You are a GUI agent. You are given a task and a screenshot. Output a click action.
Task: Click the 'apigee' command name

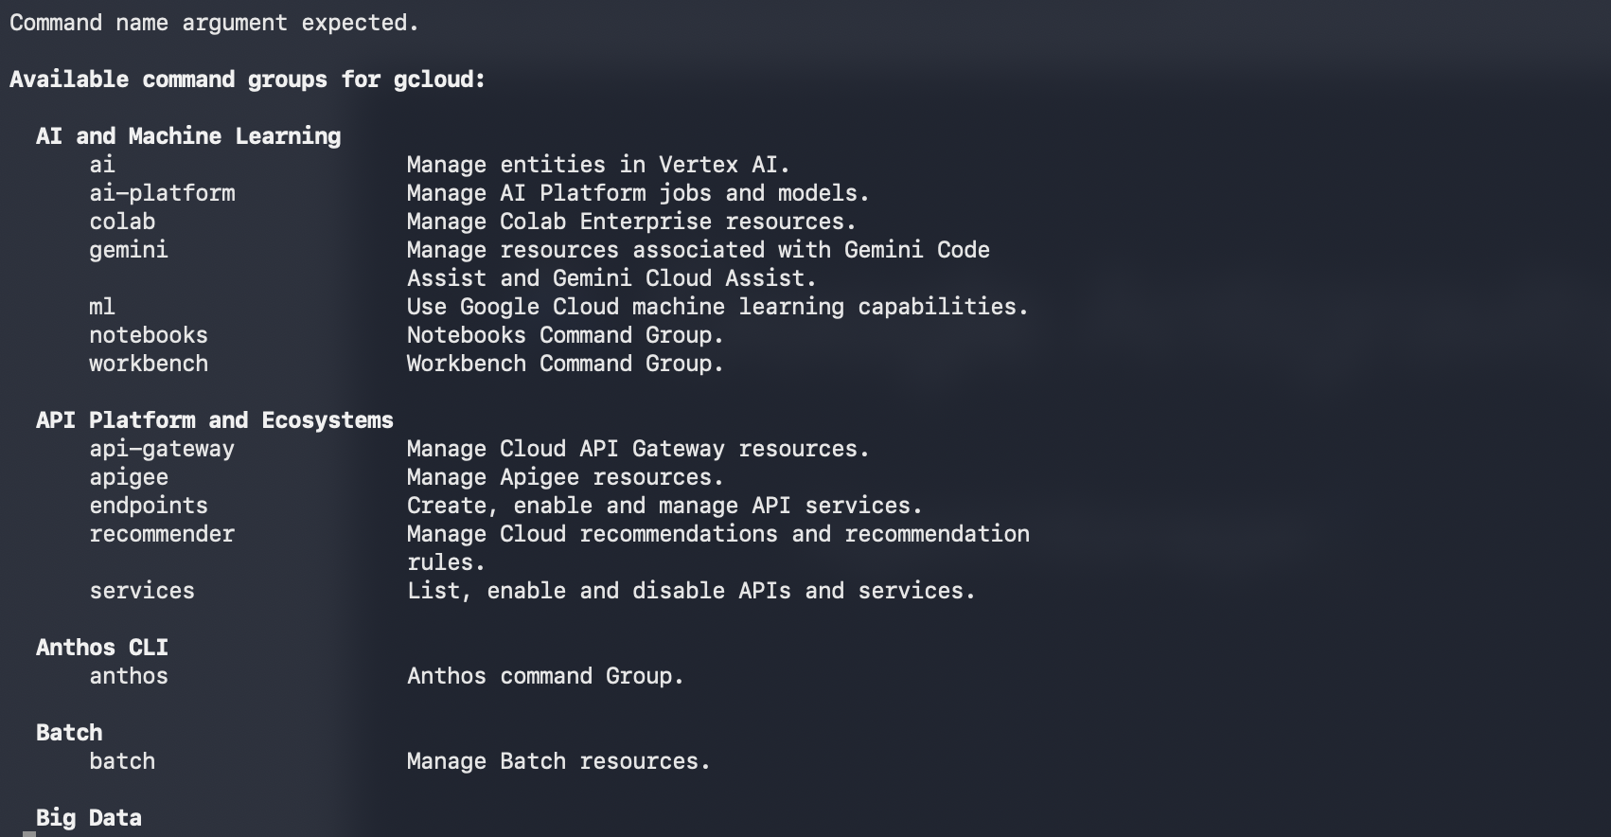coord(129,477)
